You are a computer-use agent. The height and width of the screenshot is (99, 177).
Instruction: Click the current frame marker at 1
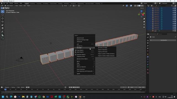(x=5, y=89)
